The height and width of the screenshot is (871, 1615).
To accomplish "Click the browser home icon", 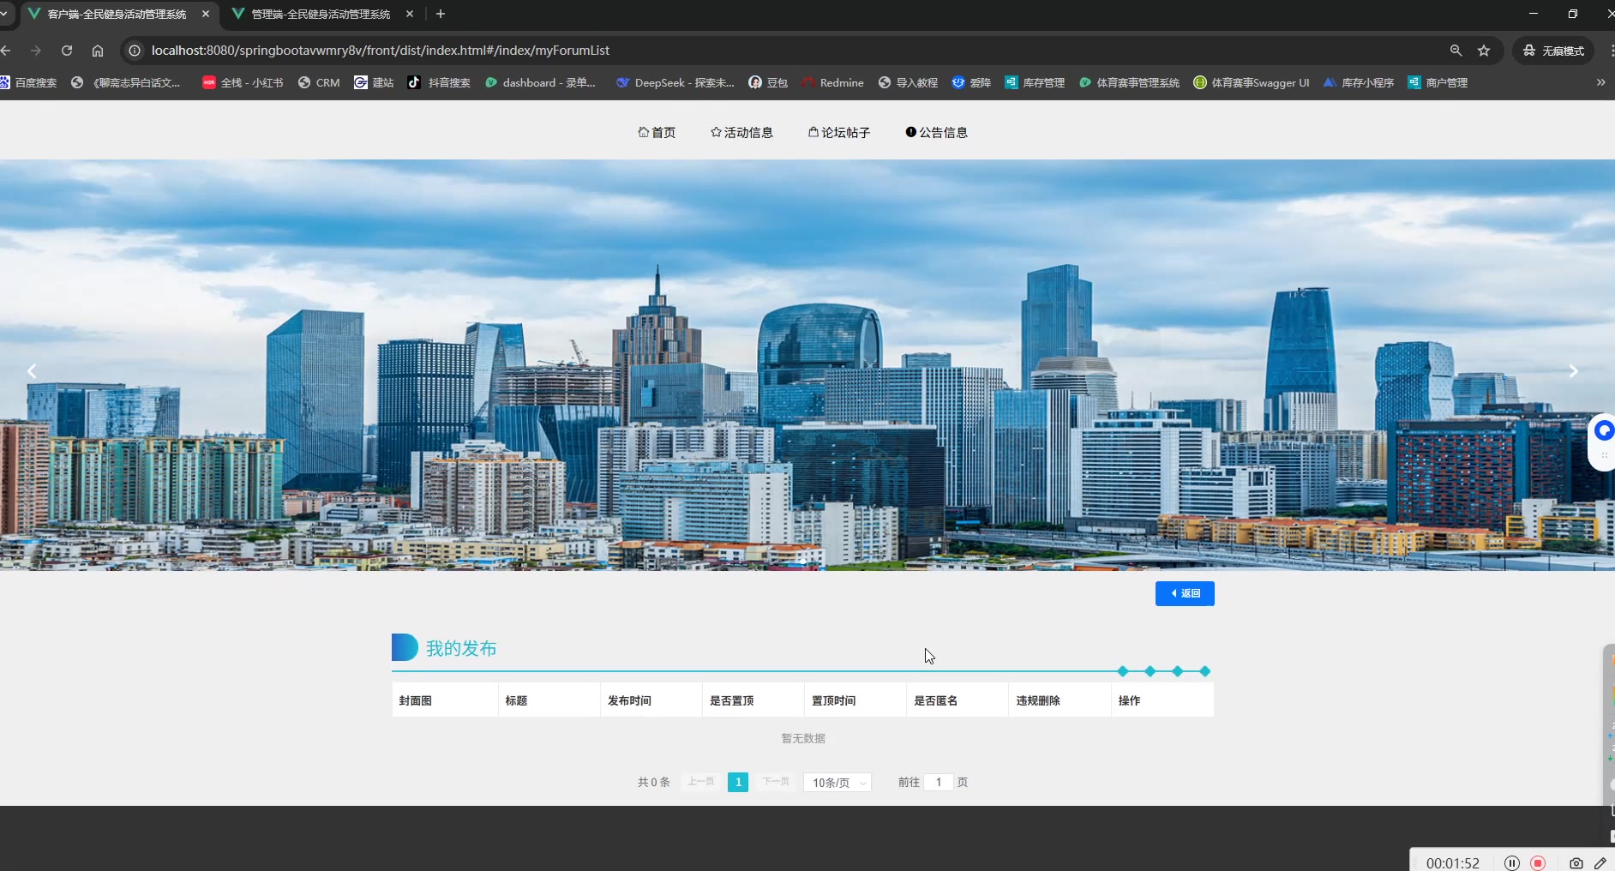I will [98, 51].
